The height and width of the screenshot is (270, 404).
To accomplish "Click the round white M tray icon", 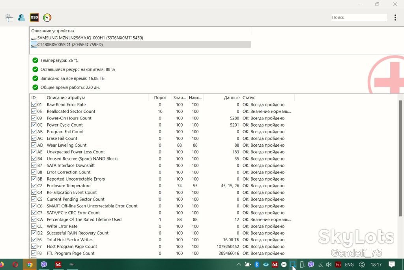I will point(284,264).
